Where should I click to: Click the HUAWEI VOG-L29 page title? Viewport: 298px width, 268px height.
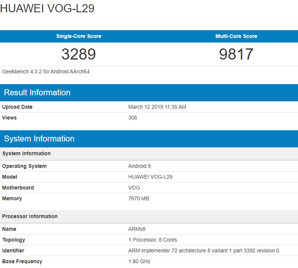[x=47, y=9]
